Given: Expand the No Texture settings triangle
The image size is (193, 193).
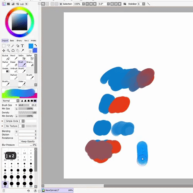Looking at the screenshot, I should pos(2,126).
